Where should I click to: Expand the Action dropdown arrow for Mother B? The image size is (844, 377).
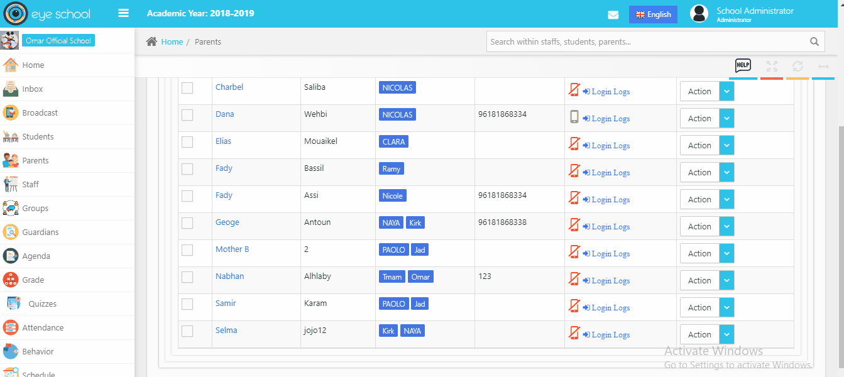(x=726, y=253)
